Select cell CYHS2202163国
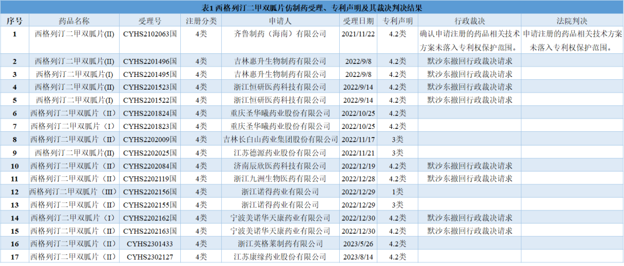The width and height of the screenshot is (624, 266). [x=150, y=231]
